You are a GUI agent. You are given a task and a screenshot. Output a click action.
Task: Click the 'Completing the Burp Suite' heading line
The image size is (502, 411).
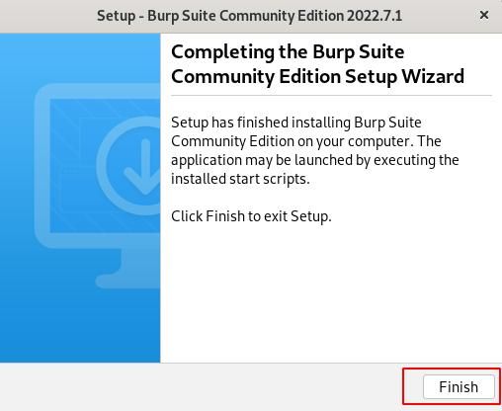tap(288, 52)
